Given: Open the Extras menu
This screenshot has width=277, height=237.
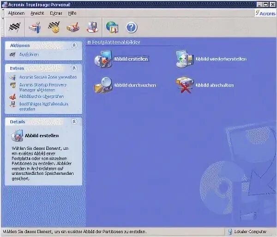Looking at the screenshot, I should pyautogui.click(x=56, y=13).
